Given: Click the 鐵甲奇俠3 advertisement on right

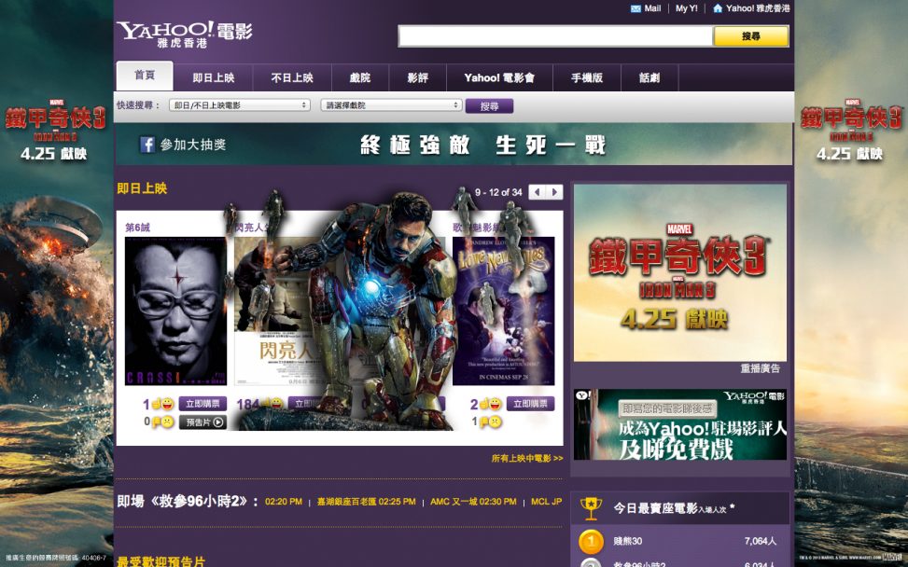Looking at the screenshot, I should coord(680,272).
